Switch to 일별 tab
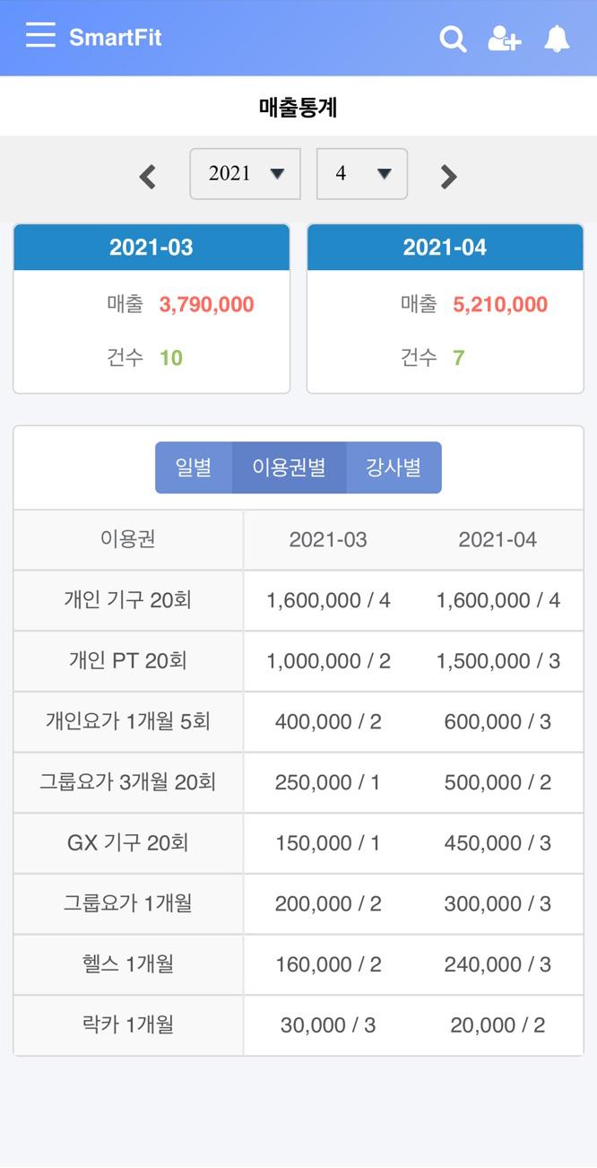Image resolution: width=597 pixels, height=1168 pixels. click(x=194, y=467)
